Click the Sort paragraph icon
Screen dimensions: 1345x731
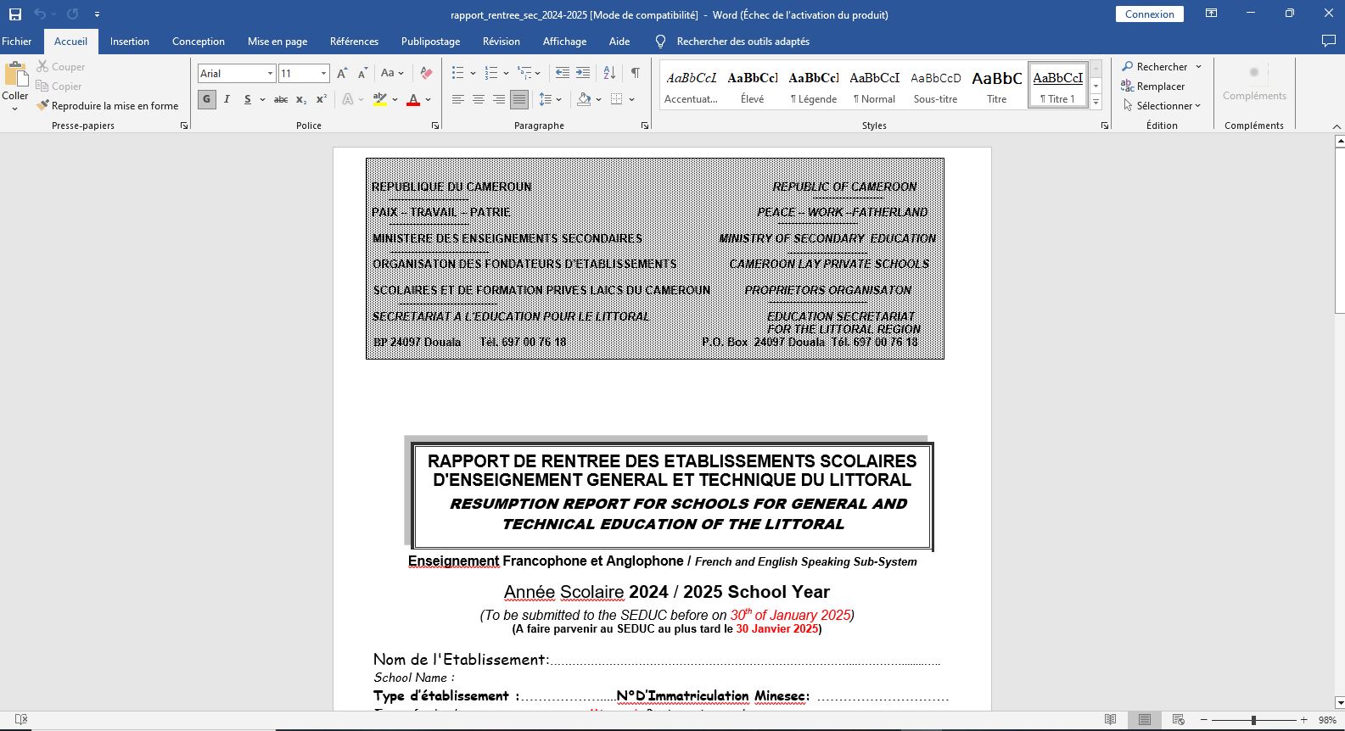(609, 73)
